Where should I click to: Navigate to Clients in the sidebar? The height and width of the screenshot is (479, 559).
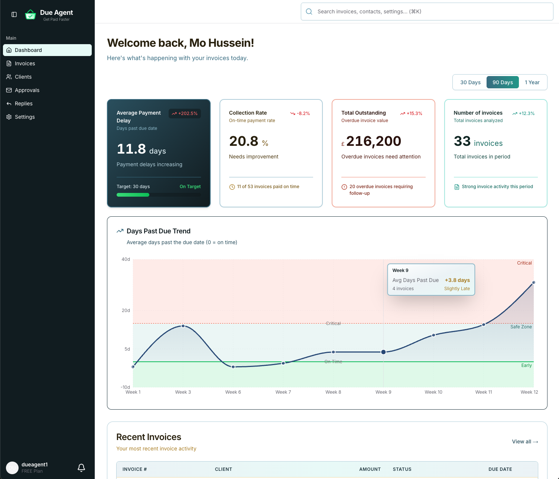[23, 77]
